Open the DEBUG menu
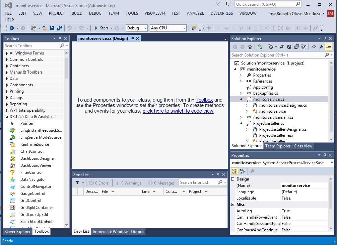Image resolution: width=337 pixels, height=245 pixels. 95,13
